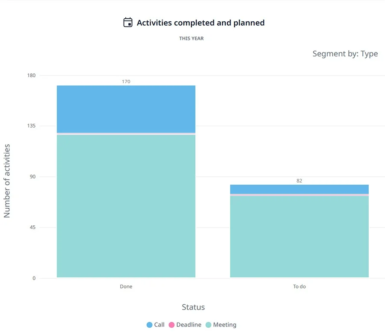Click the Done category axis label
This screenshot has width=385, height=335.
tap(126, 286)
